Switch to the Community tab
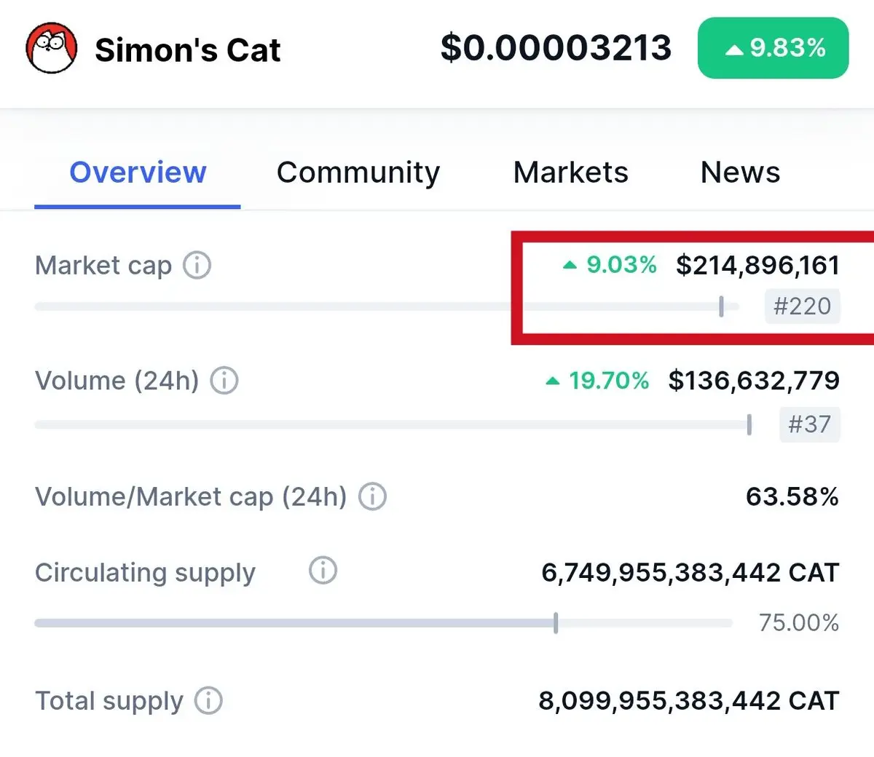Screen dimensions: 874x757 358,173
